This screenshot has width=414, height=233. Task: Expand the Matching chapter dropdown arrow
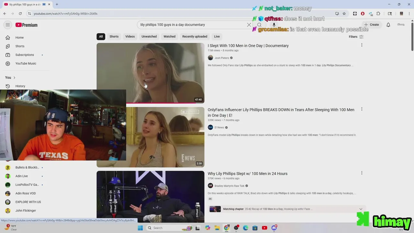pos(361,209)
